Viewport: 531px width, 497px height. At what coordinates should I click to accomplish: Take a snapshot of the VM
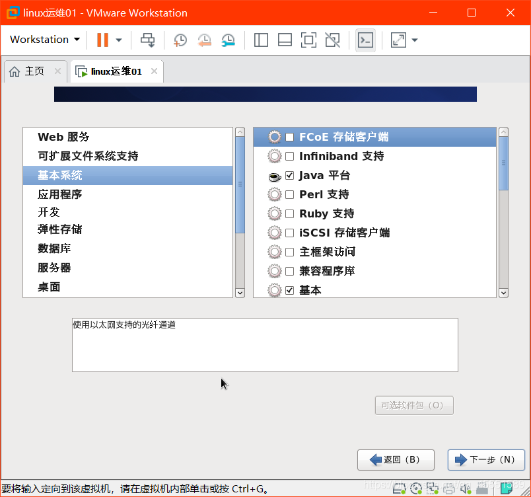[x=180, y=40]
